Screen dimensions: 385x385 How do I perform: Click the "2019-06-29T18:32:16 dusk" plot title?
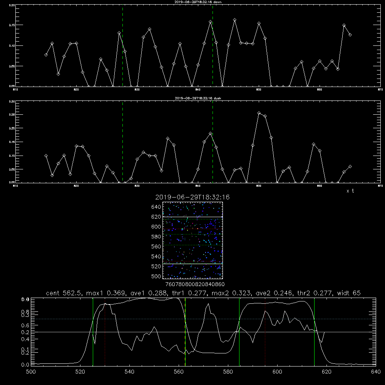(x=198, y=98)
